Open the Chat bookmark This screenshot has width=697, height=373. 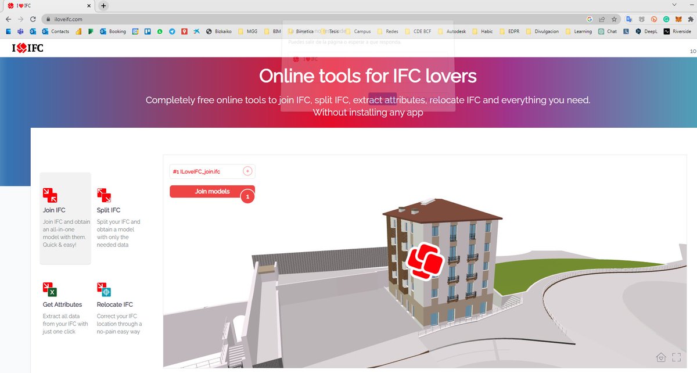pyautogui.click(x=608, y=31)
